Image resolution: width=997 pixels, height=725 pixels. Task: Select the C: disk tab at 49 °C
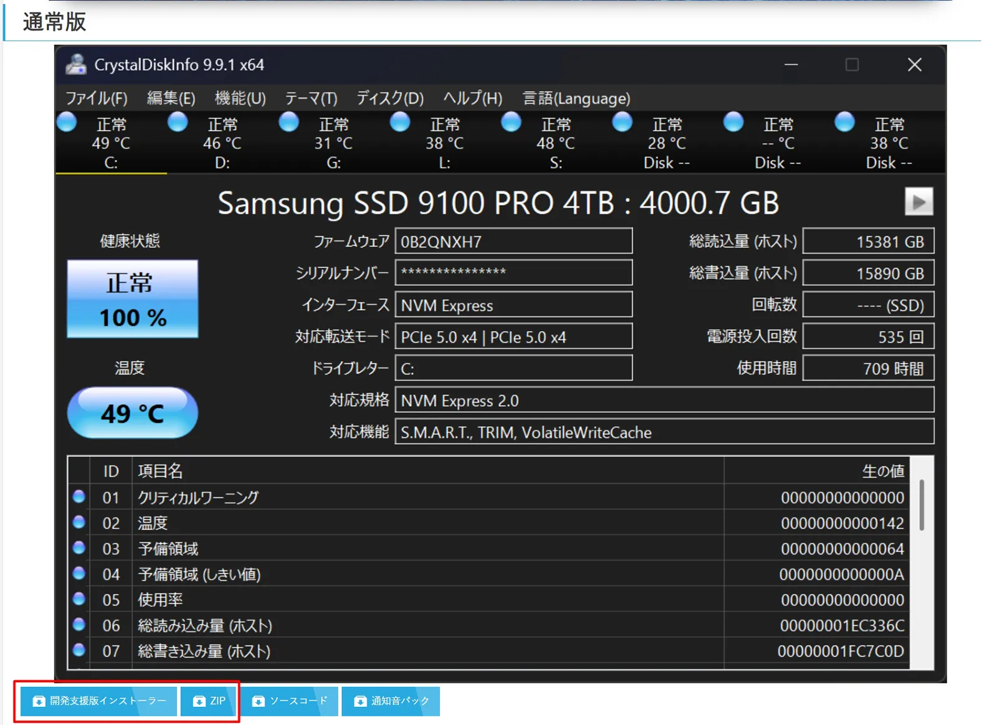point(111,143)
